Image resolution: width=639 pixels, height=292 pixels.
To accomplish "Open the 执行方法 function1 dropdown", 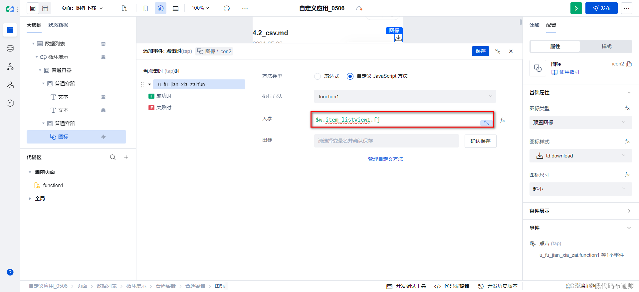I will [x=405, y=96].
